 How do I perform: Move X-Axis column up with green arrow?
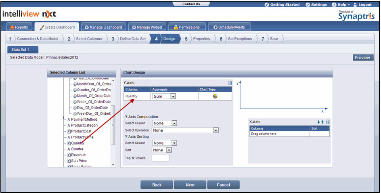coord(322,122)
